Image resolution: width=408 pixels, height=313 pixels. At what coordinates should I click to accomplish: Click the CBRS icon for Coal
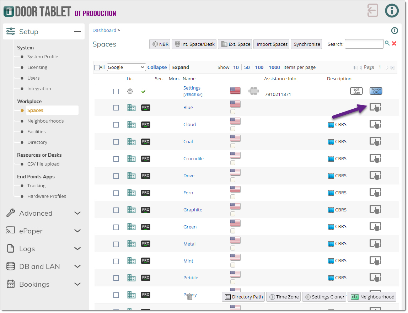(331, 142)
